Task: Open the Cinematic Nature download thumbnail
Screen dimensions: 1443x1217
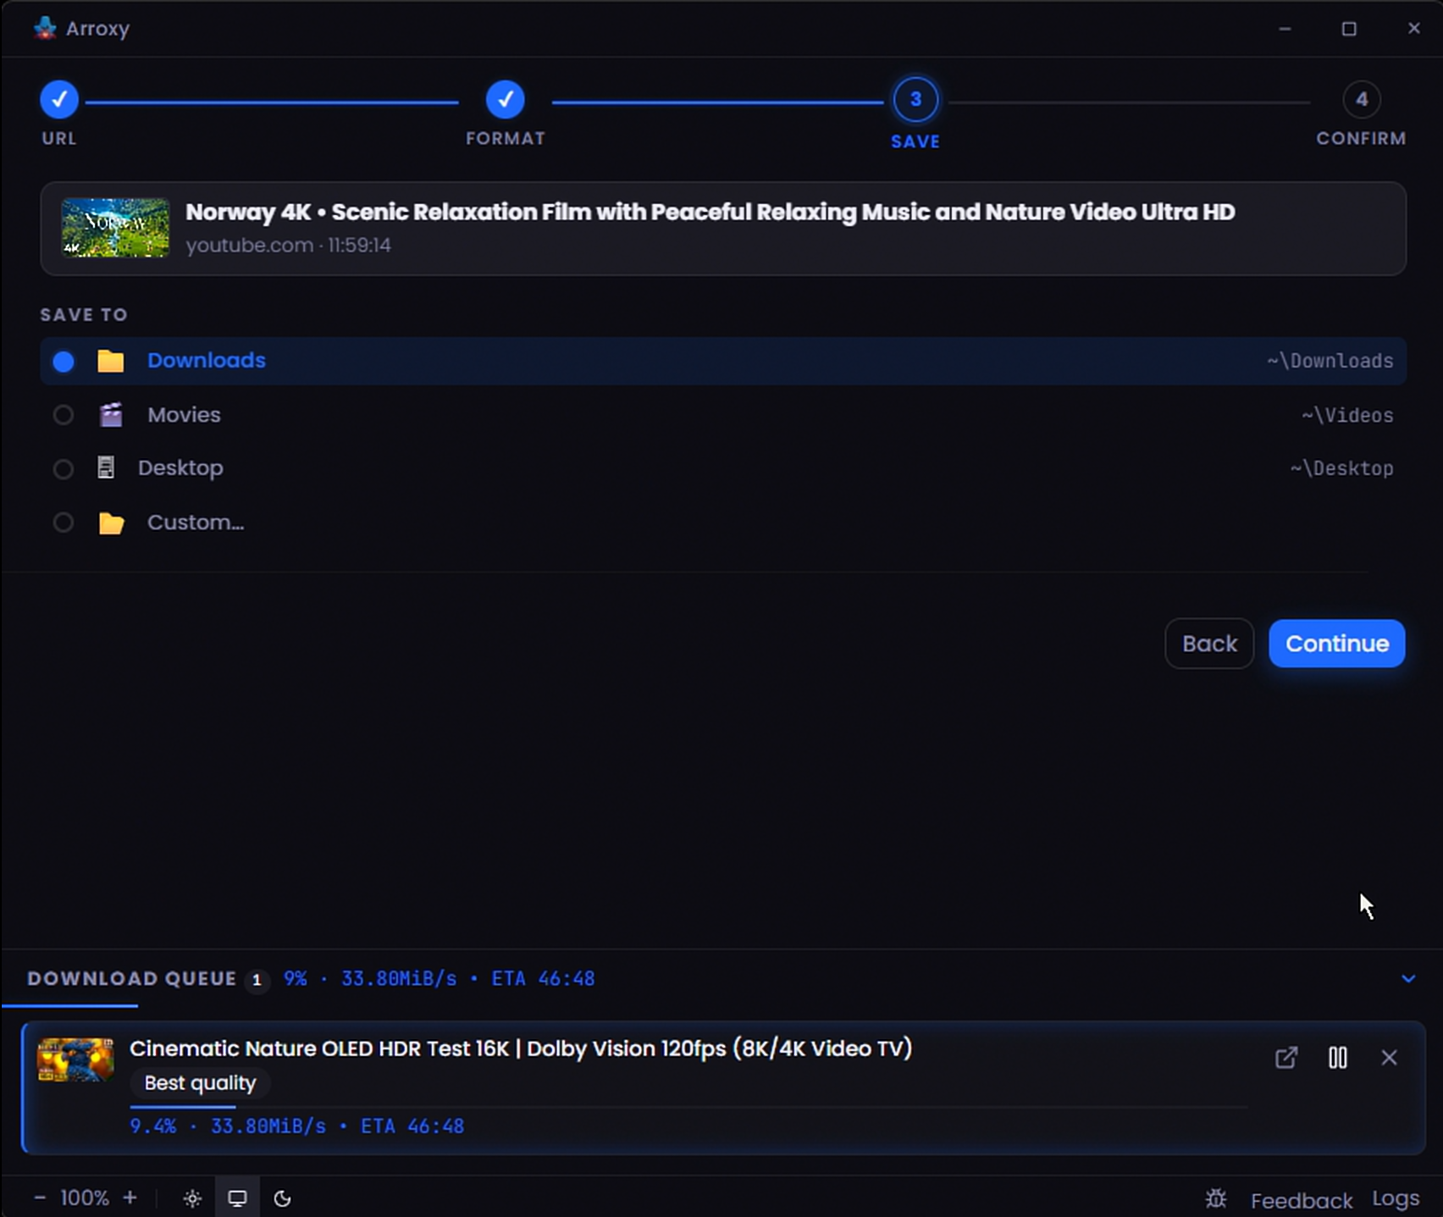Action: 75,1059
